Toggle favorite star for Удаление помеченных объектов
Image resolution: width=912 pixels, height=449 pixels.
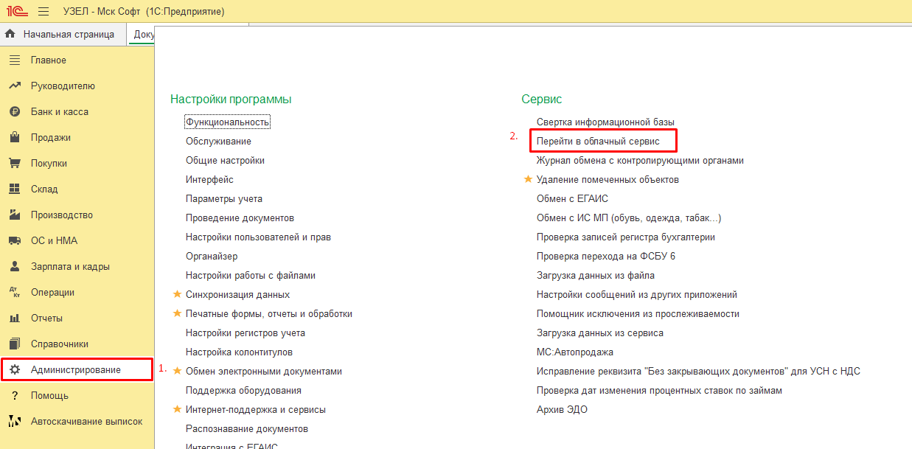(528, 179)
